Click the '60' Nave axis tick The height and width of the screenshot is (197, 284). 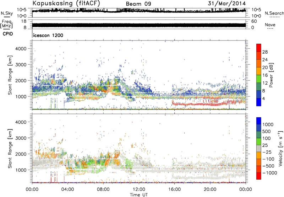254,21
